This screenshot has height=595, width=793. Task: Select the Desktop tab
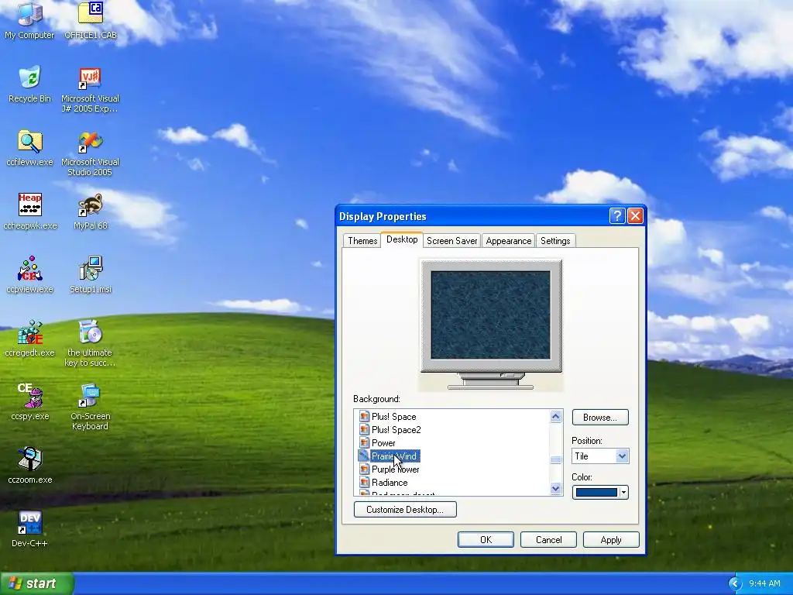[x=402, y=239]
